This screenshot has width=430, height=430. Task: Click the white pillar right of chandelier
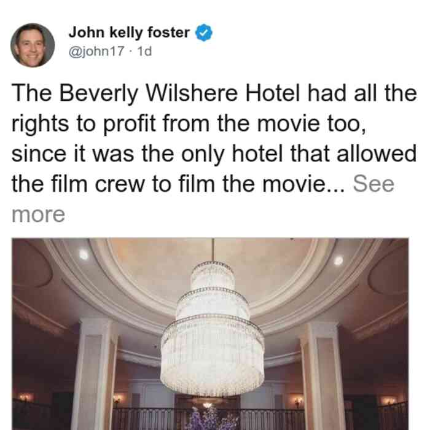pos(322,376)
